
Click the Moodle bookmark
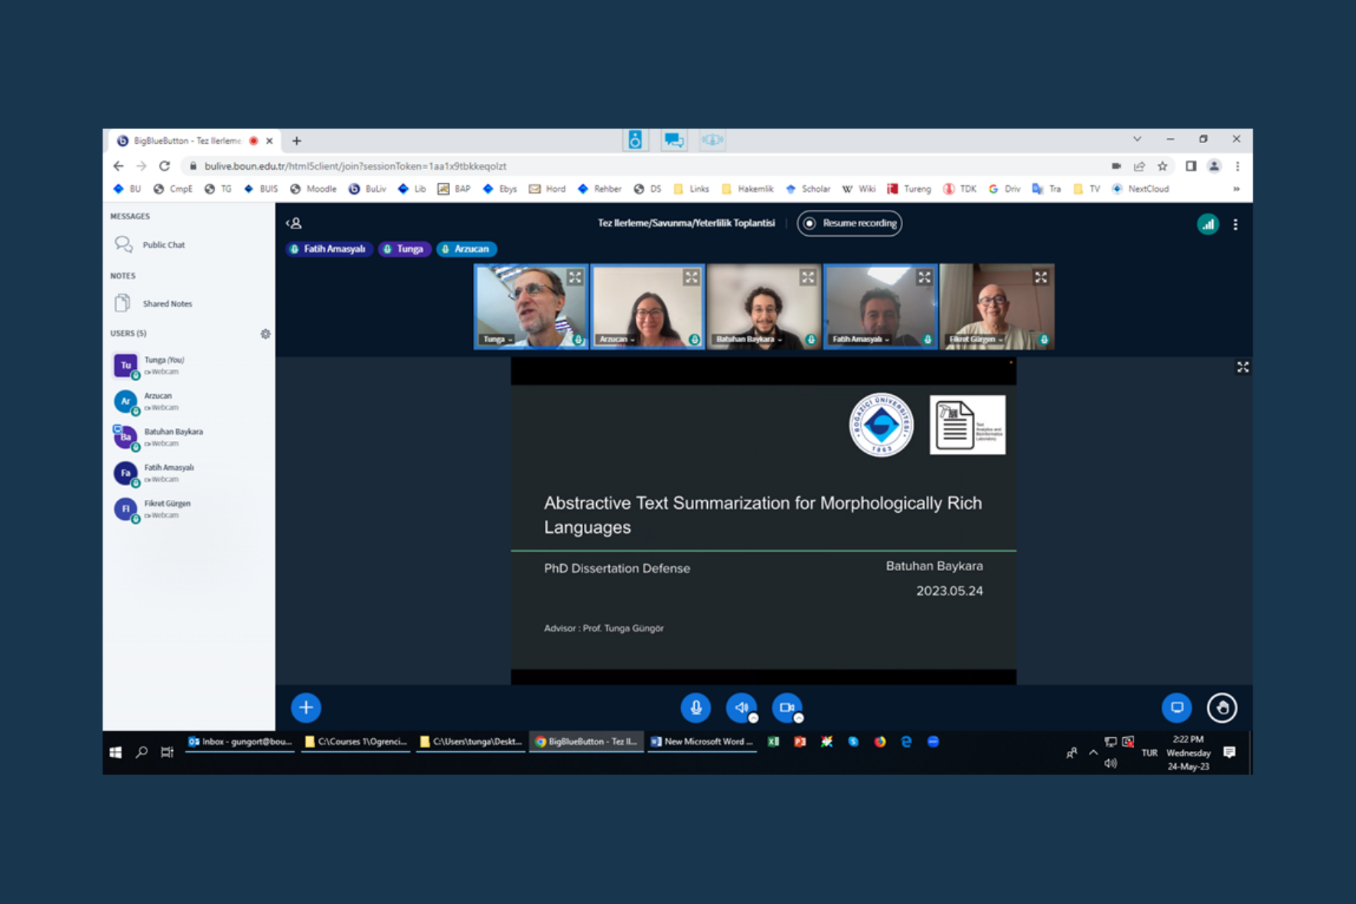[x=314, y=189]
